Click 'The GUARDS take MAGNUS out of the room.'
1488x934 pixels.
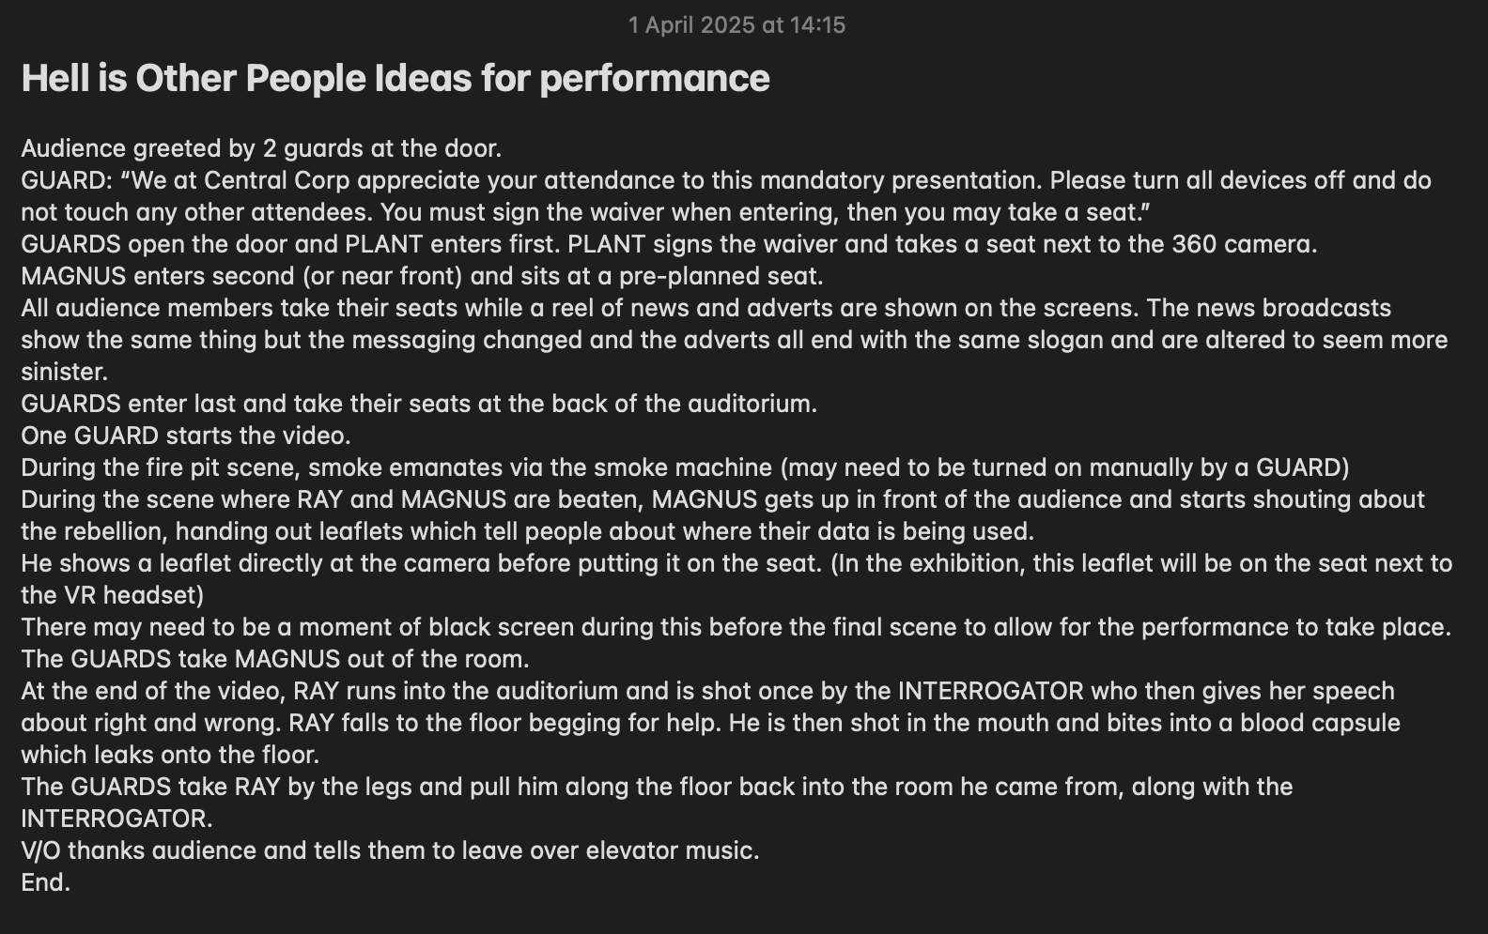click(275, 660)
